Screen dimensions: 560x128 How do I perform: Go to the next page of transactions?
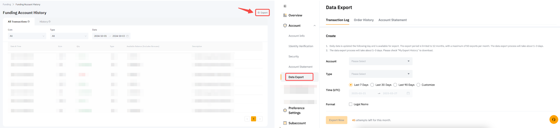click(x=260, y=119)
